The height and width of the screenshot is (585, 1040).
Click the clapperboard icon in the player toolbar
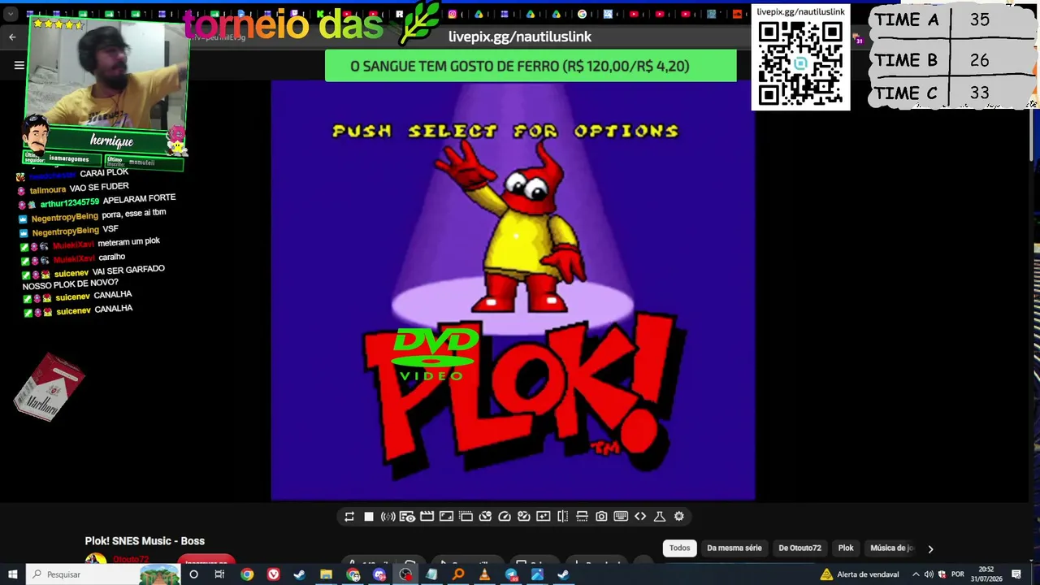[x=427, y=517]
